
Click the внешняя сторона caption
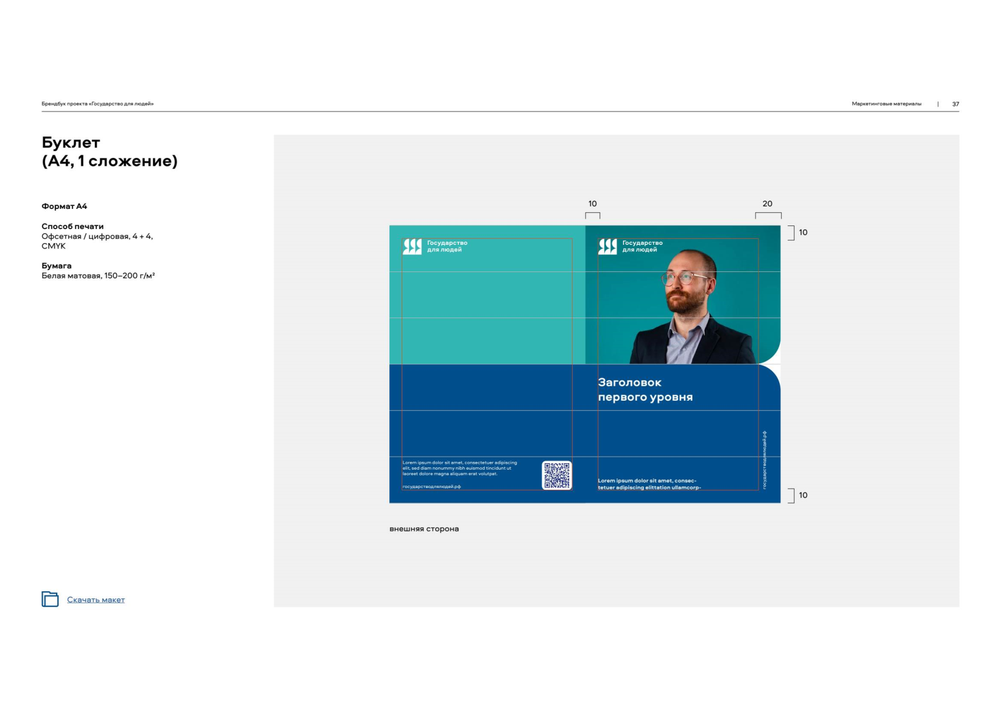coord(424,529)
